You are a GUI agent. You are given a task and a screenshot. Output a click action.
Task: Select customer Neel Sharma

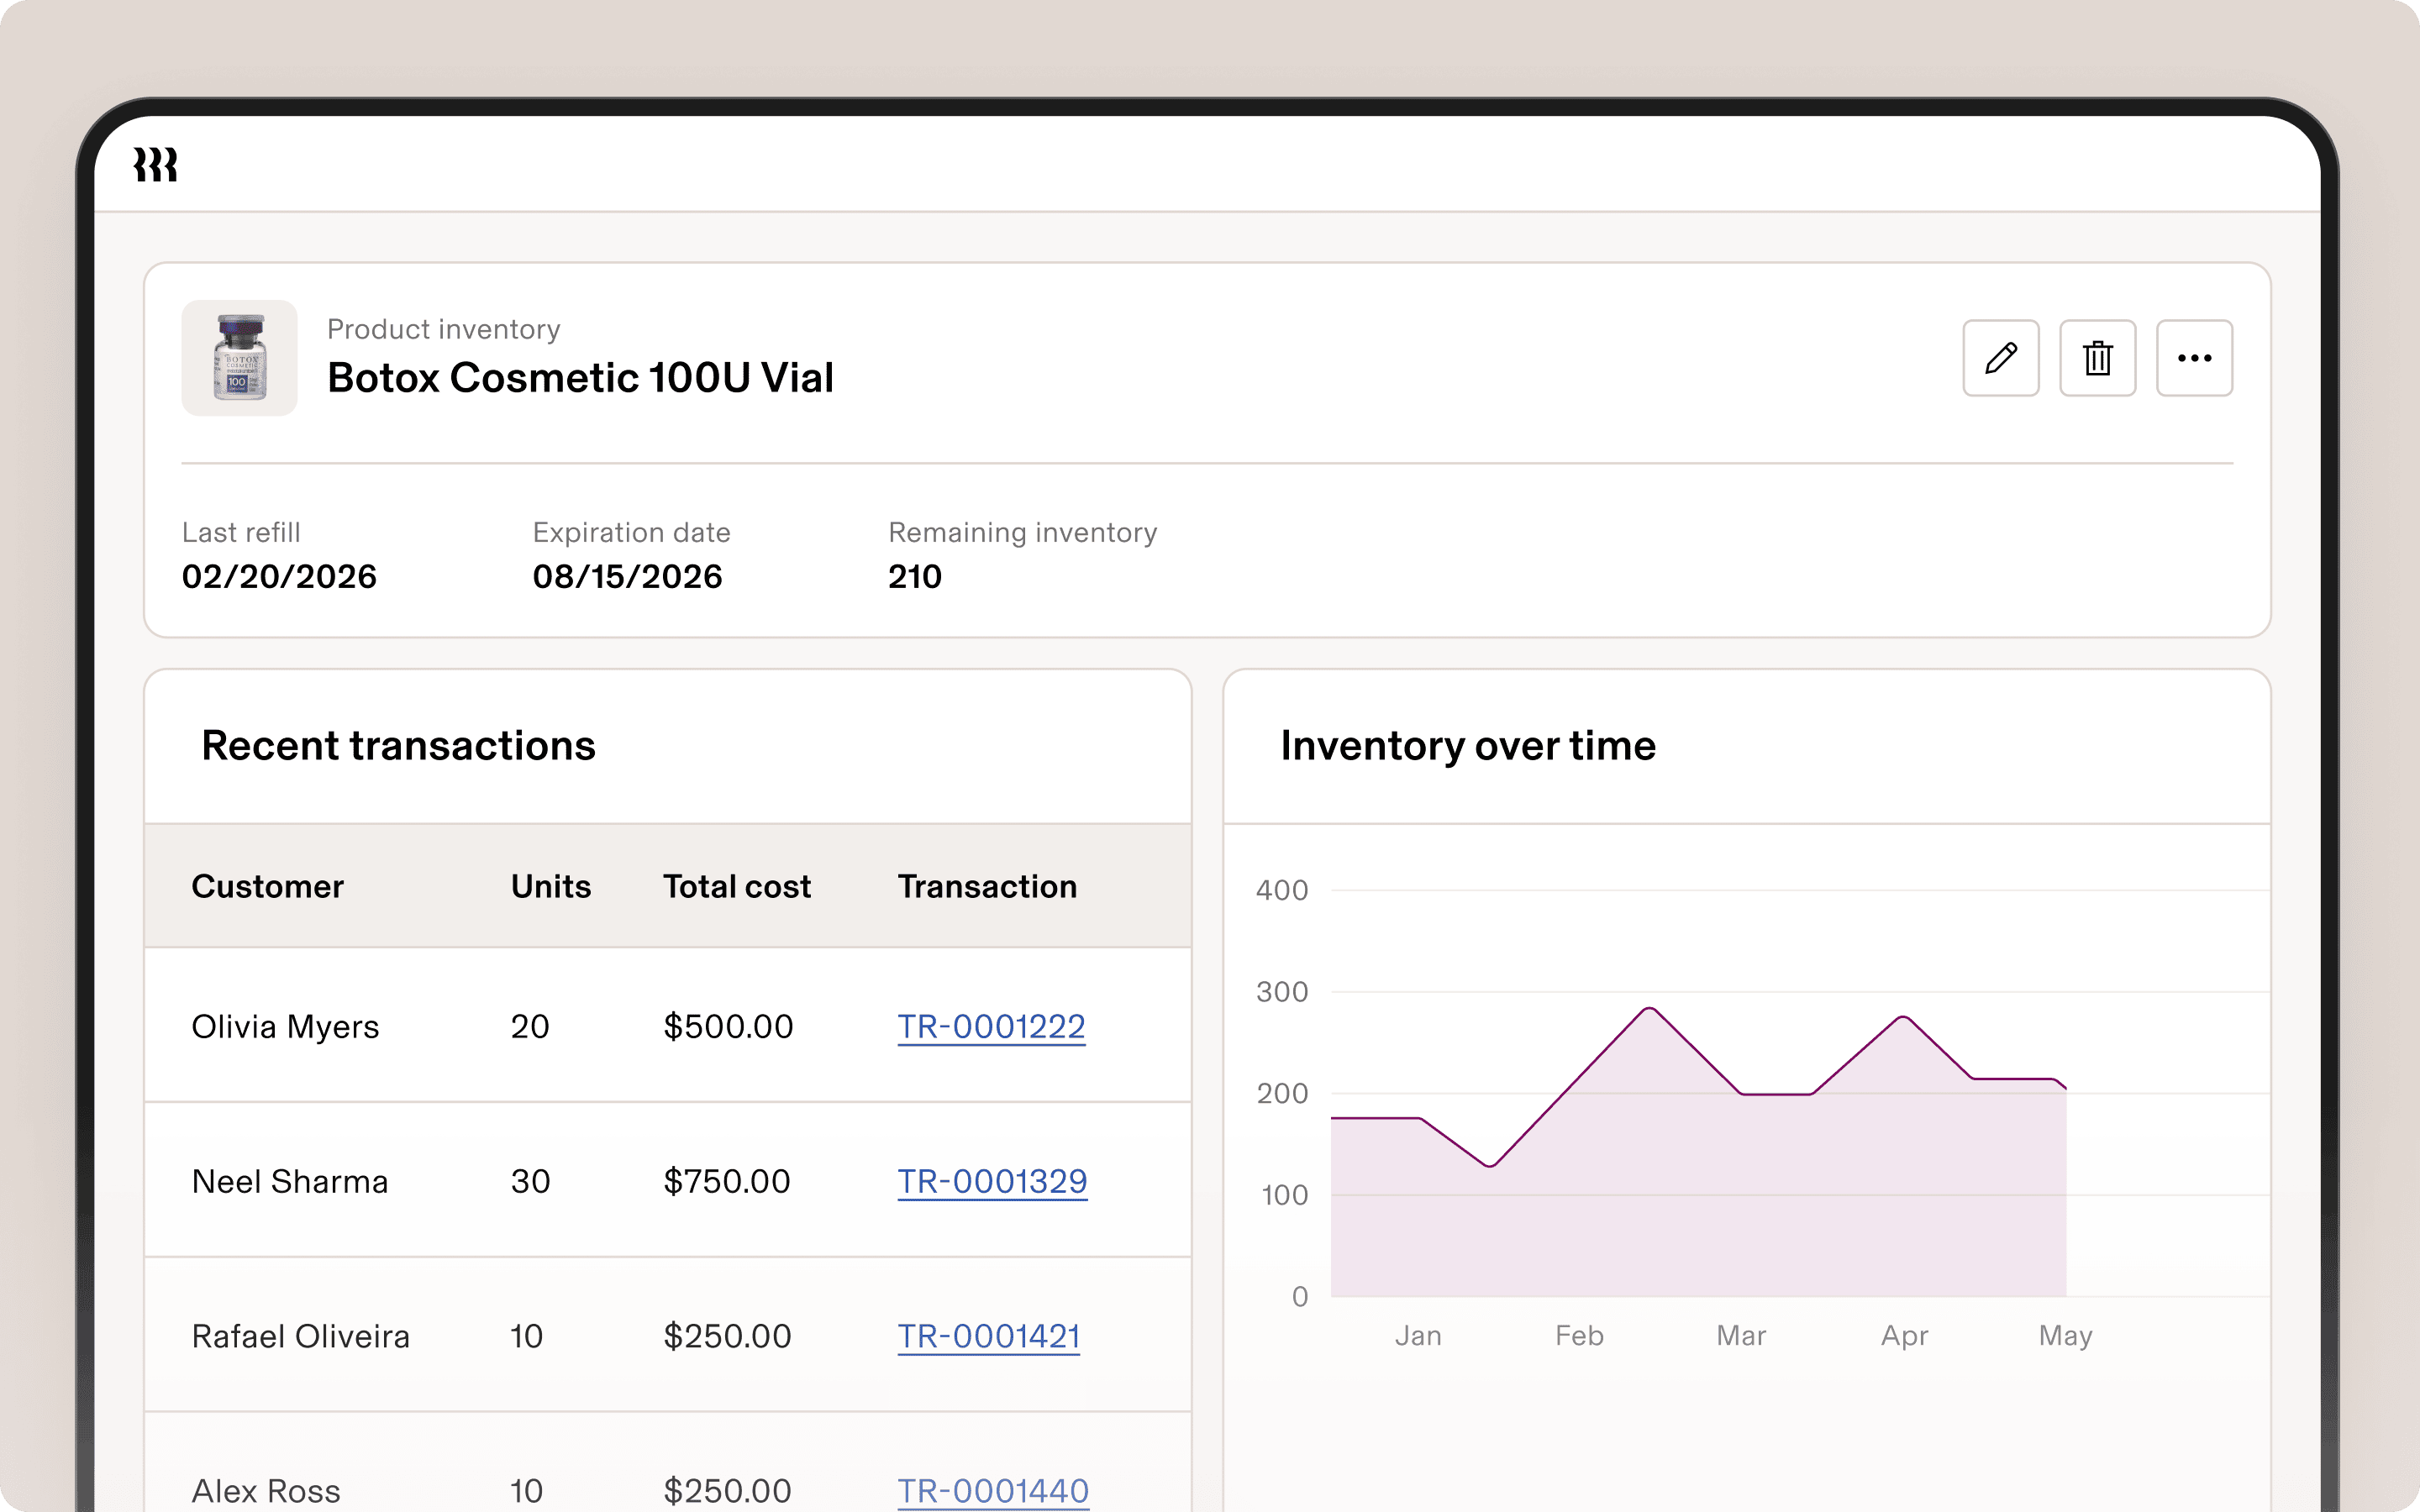[x=289, y=1182]
